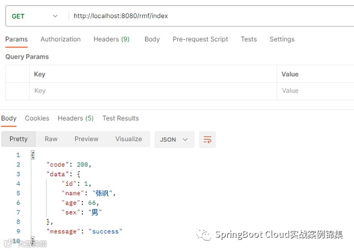Click the request URL field
Screen dimensions: 354x251
pos(210,16)
